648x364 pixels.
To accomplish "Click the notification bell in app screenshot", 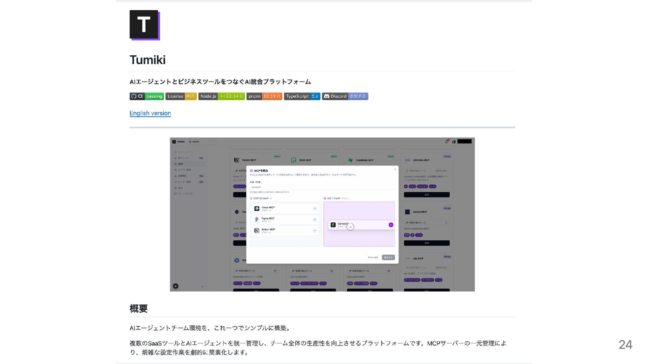I will [447, 142].
